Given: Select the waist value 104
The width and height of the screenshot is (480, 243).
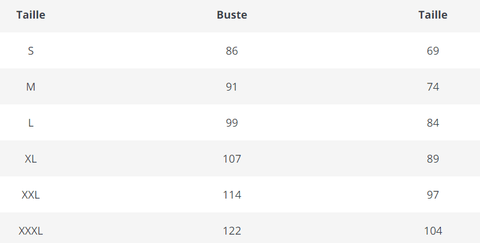Looking at the screenshot, I should (432, 230).
